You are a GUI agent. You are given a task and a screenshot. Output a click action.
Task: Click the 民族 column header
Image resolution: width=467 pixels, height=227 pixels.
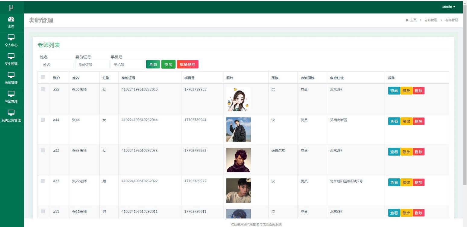tap(275, 78)
